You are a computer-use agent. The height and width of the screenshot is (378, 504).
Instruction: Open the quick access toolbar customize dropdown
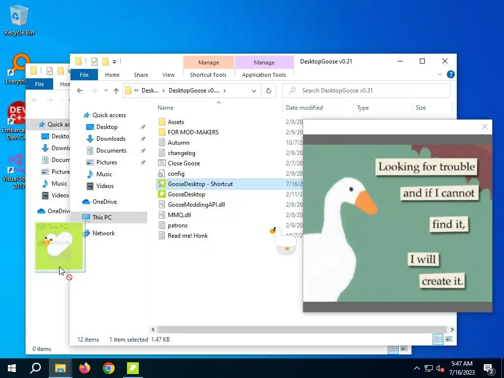tap(114, 62)
